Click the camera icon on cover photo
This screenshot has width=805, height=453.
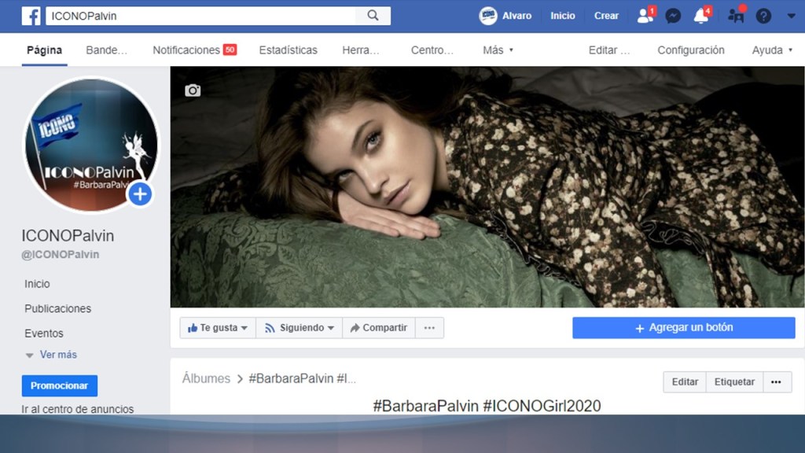click(193, 90)
